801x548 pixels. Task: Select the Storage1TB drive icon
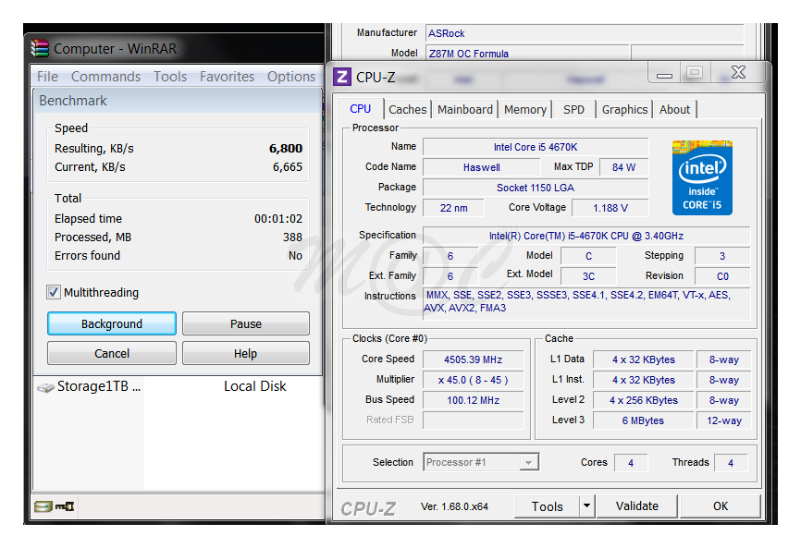(x=45, y=387)
